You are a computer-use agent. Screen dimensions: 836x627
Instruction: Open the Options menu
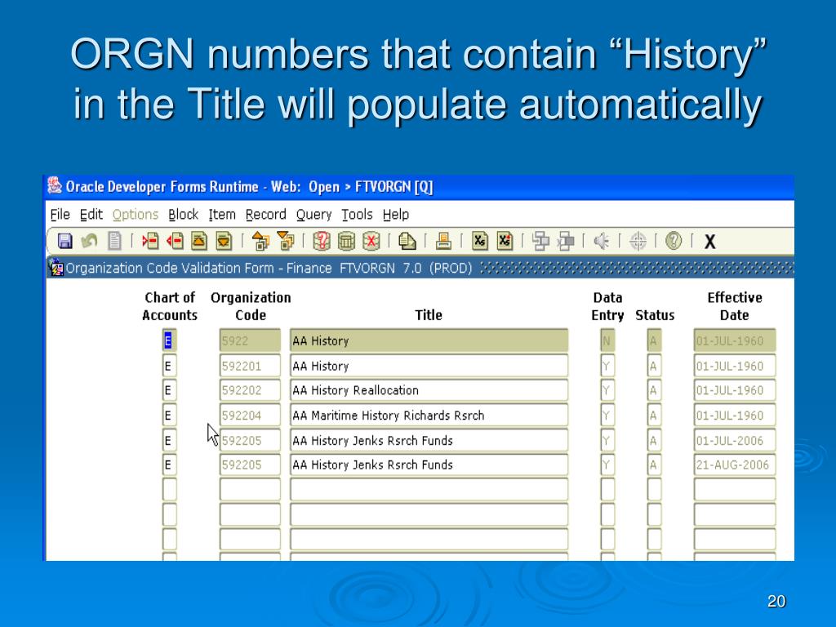(136, 215)
